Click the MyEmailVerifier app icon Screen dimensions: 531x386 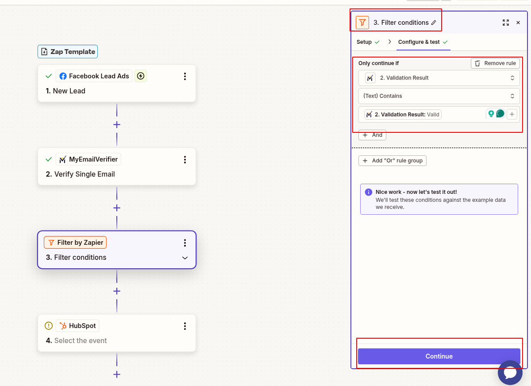tap(63, 159)
